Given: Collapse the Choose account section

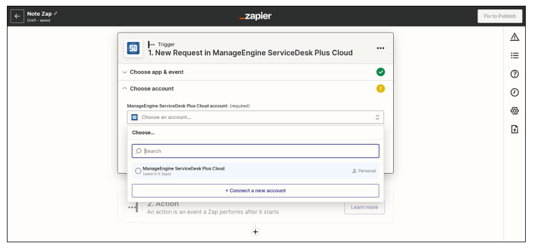Looking at the screenshot, I should point(255,88).
